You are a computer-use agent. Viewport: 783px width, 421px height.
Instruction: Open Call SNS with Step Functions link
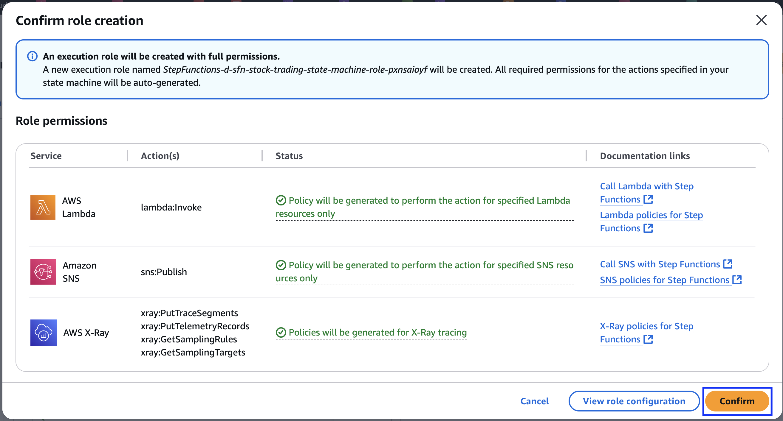(660, 264)
